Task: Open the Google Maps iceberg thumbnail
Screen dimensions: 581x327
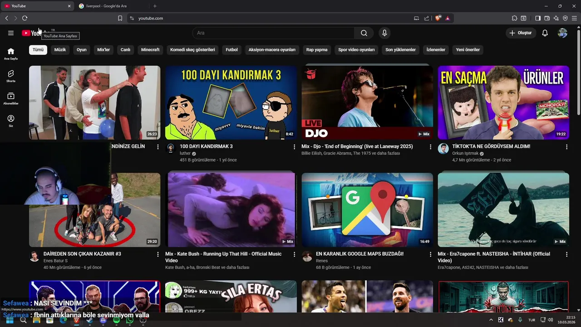Action: click(367, 210)
